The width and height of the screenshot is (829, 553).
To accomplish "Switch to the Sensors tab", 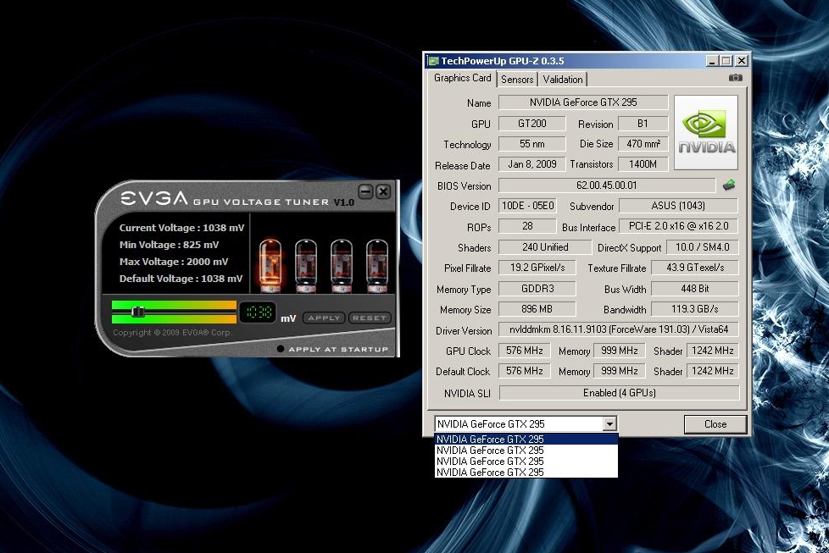I will [517, 80].
